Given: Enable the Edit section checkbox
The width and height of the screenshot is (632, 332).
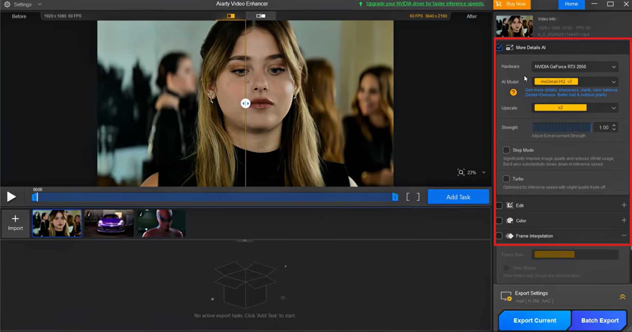Looking at the screenshot, I should (x=499, y=205).
